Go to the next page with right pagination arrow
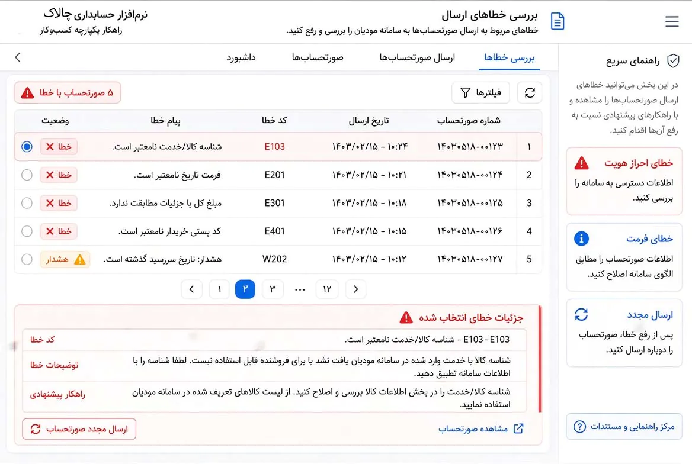This screenshot has width=692, height=464. (x=355, y=289)
